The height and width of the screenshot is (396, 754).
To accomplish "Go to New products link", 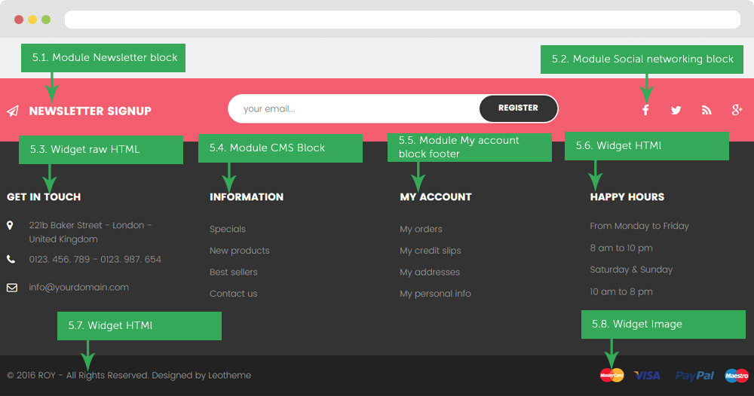I will tap(240, 251).
